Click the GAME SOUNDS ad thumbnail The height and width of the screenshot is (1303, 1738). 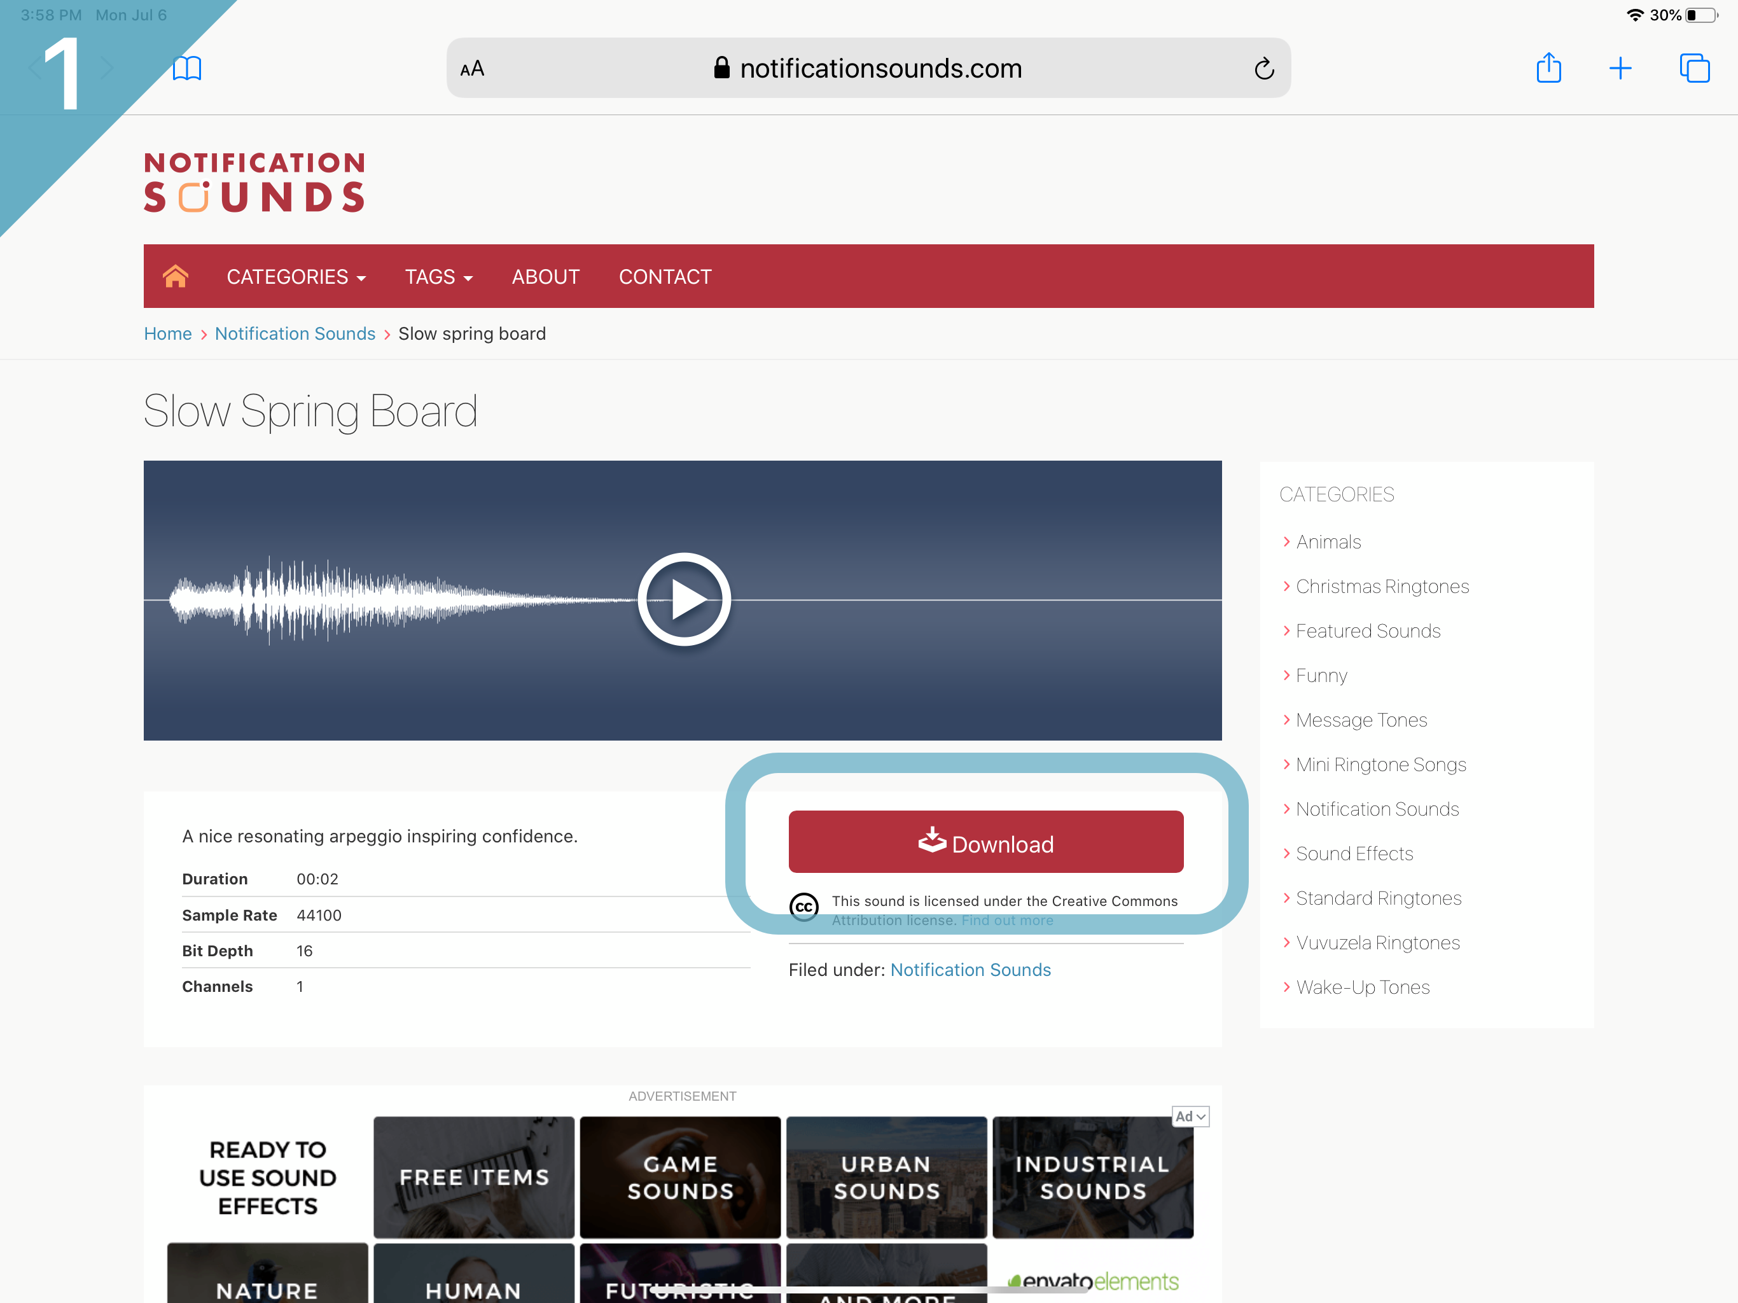pos(679,1176)
